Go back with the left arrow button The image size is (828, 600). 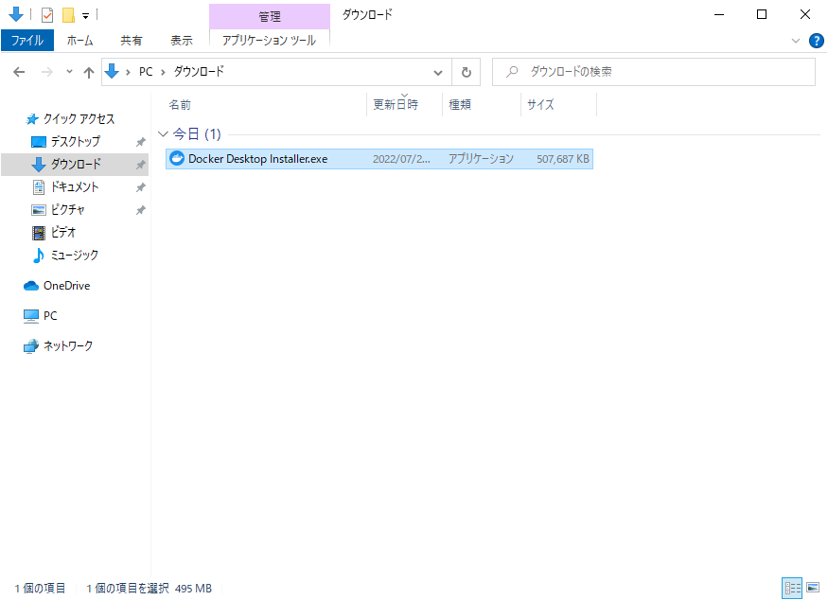click(19, 72)
